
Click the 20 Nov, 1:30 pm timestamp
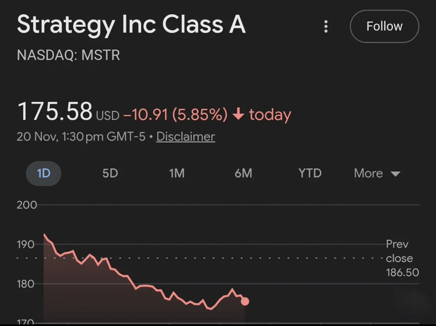click(x=81, y=137)
